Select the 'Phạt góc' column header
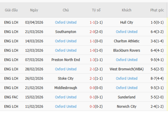This screenshot has width=168, height=113. pyautogui.click(x=157, y=10)
